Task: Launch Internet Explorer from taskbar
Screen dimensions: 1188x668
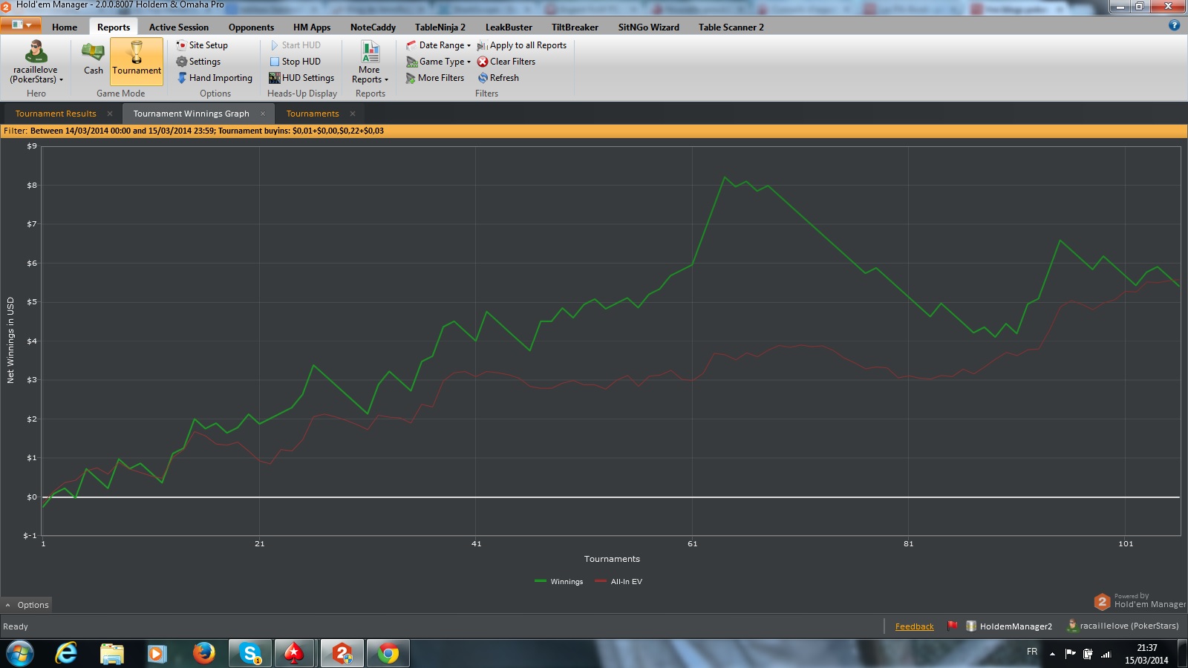Action: 66,654
